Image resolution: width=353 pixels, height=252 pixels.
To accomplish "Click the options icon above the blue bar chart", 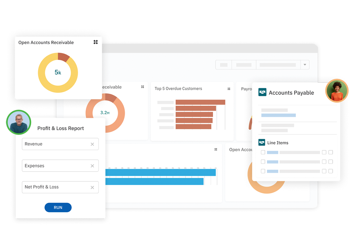I will [216, 149].
